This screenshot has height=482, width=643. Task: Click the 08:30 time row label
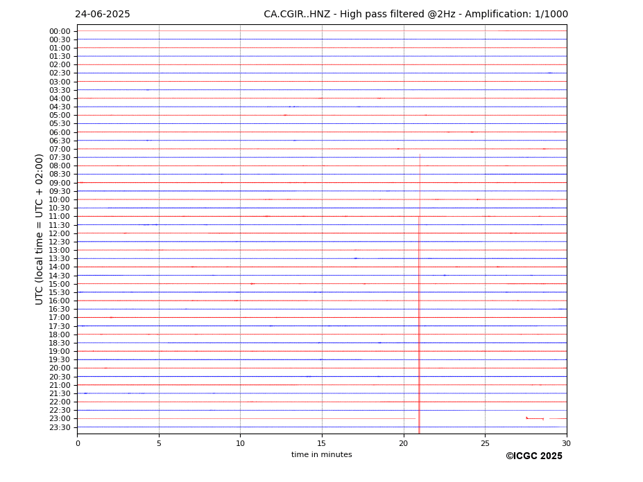click(60, 175)
